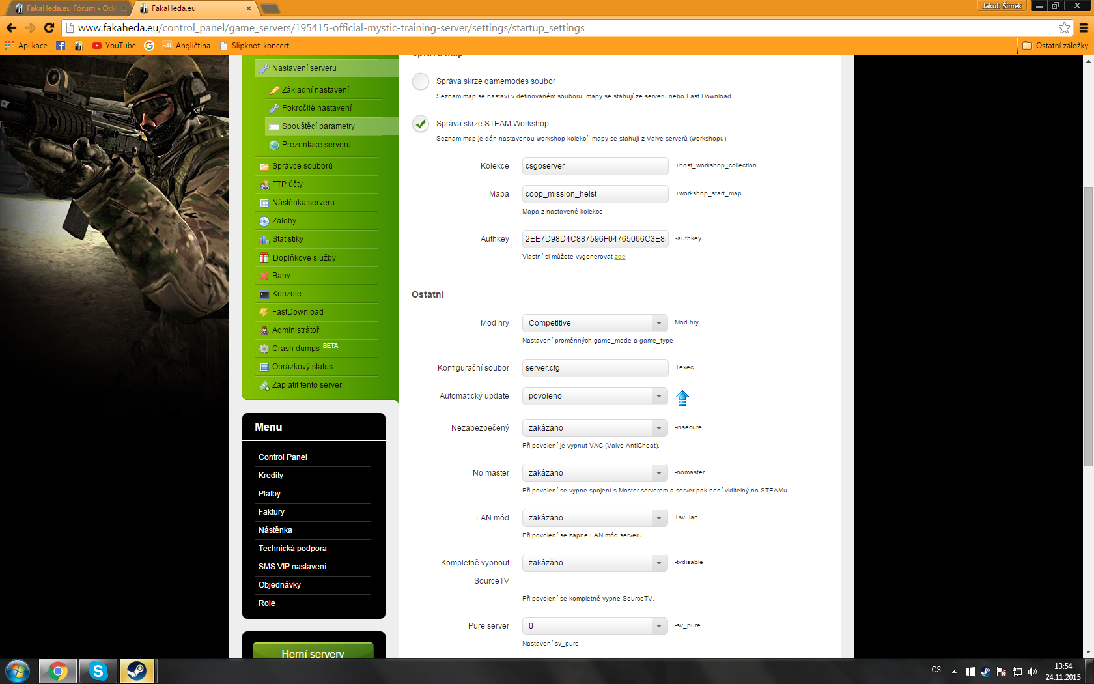This screenshot has width=1094, height=684.
Task: Click the Mapa input field
Action: (x=595, y=194)
